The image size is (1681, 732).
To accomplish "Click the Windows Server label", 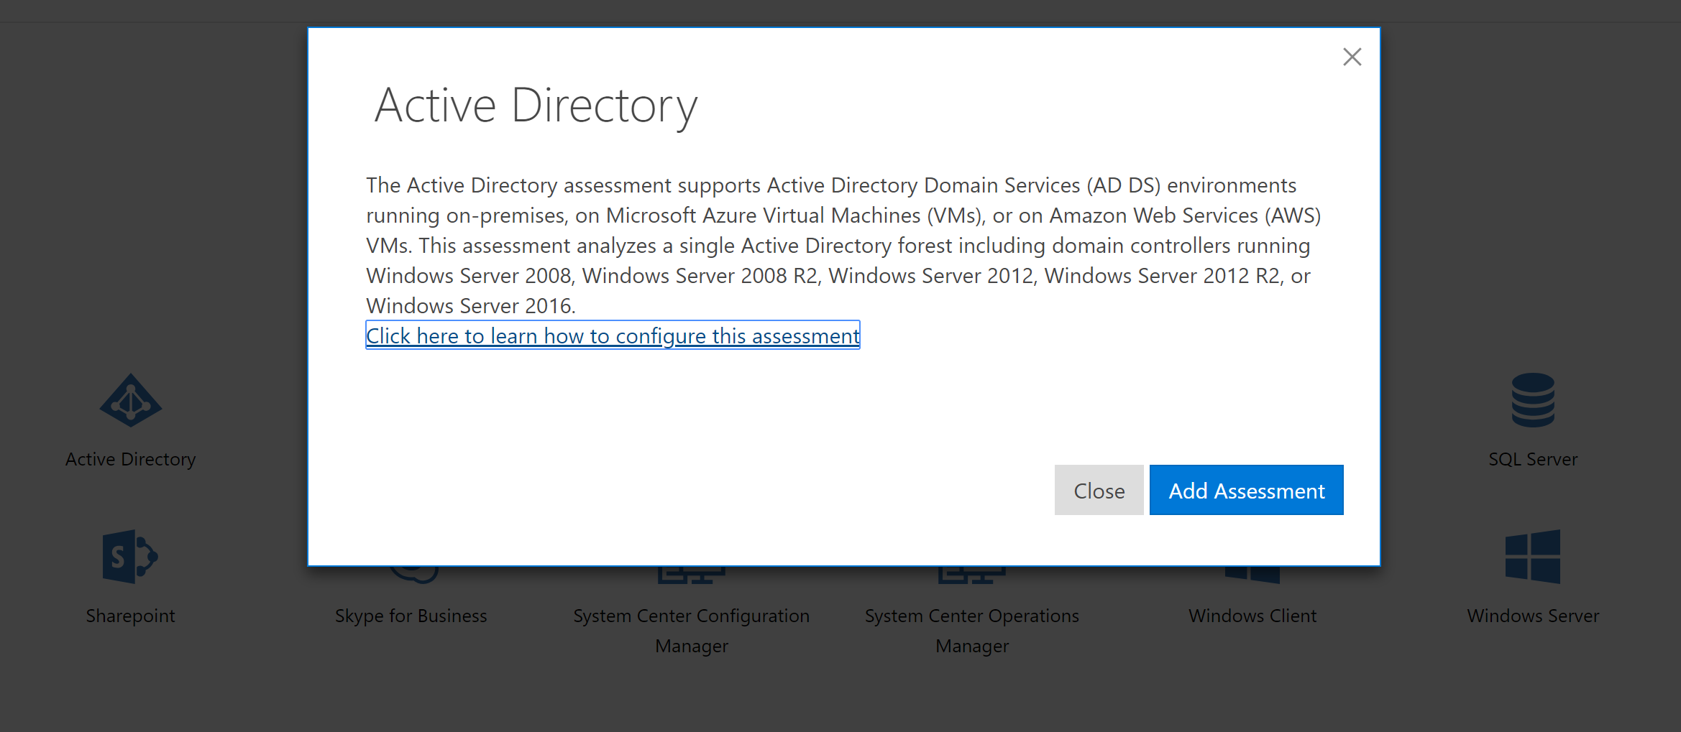I will (1533, 616).
